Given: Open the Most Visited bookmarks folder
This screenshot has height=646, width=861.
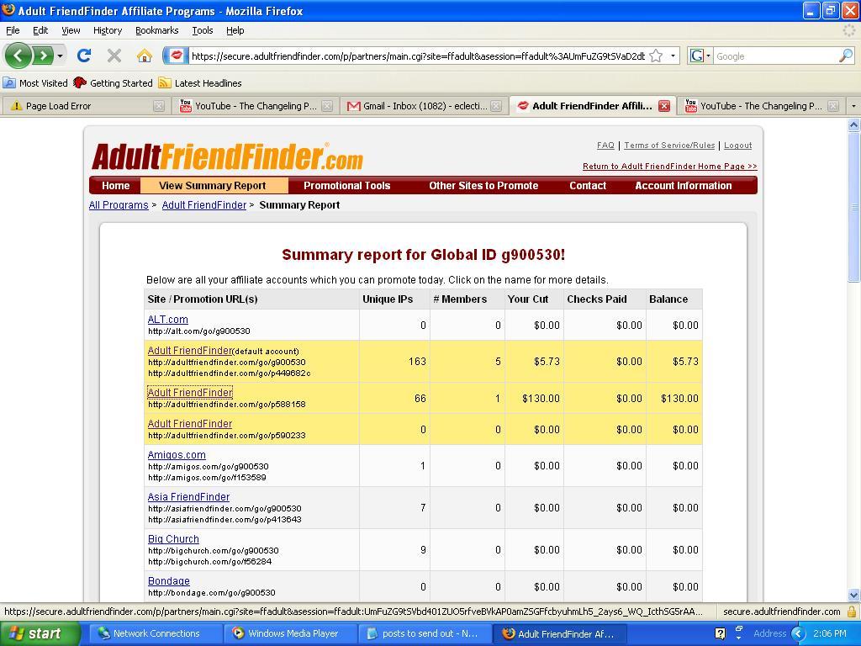Looking at the screenshot, I should point(35,83).
